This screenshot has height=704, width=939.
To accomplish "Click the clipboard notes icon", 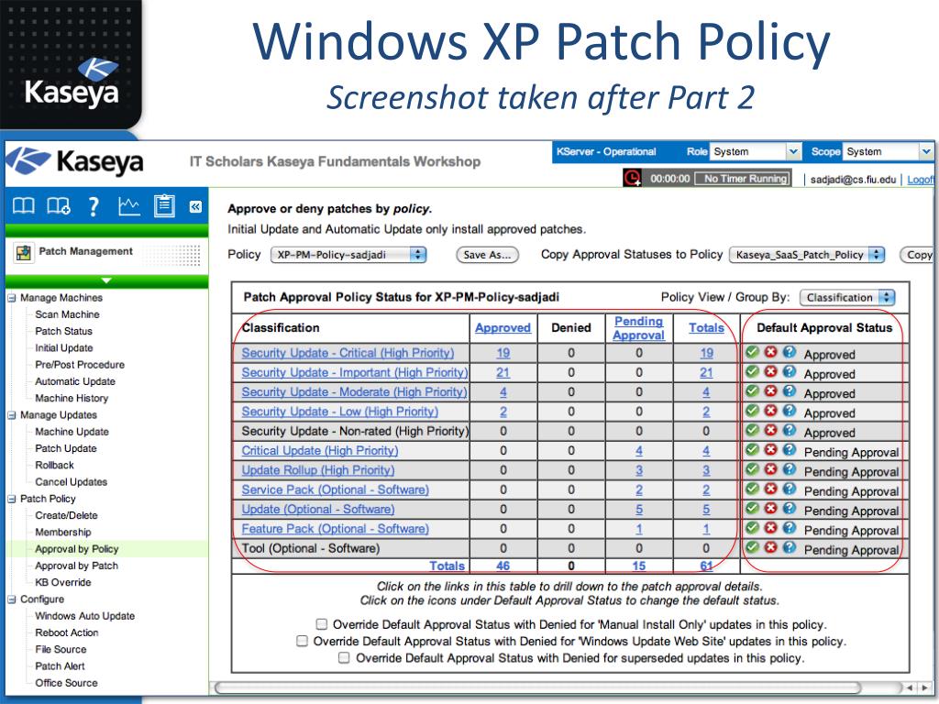I will pyautogui.click(x=164, y=206).
